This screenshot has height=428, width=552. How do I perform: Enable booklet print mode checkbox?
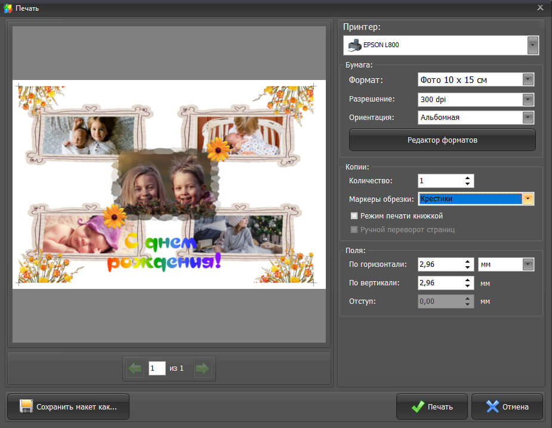tap(354, 216)
